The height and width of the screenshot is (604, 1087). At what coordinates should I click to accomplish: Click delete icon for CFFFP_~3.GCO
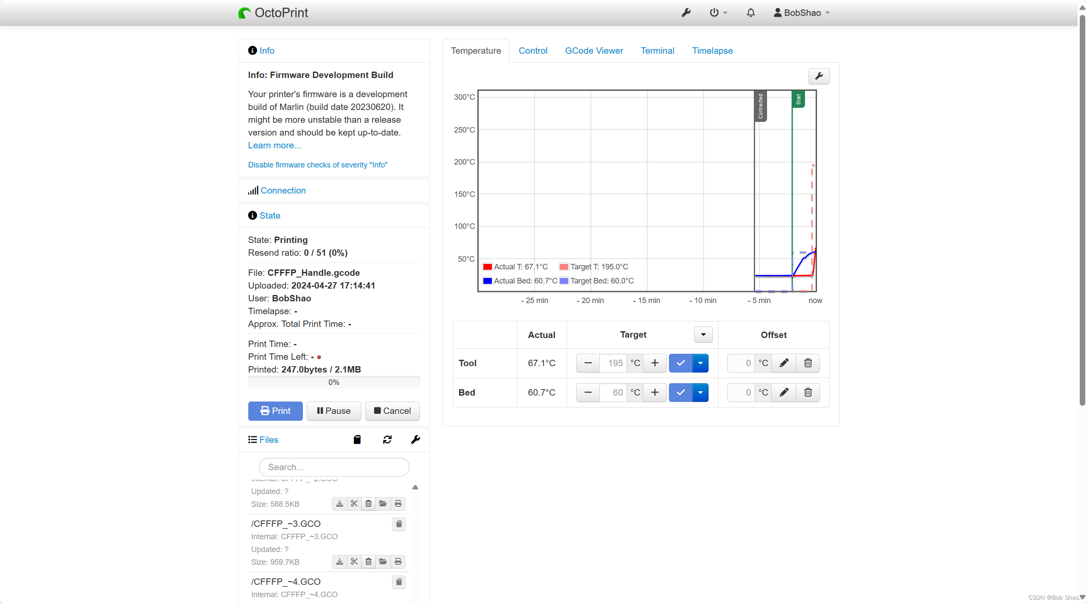coord(369,561)
